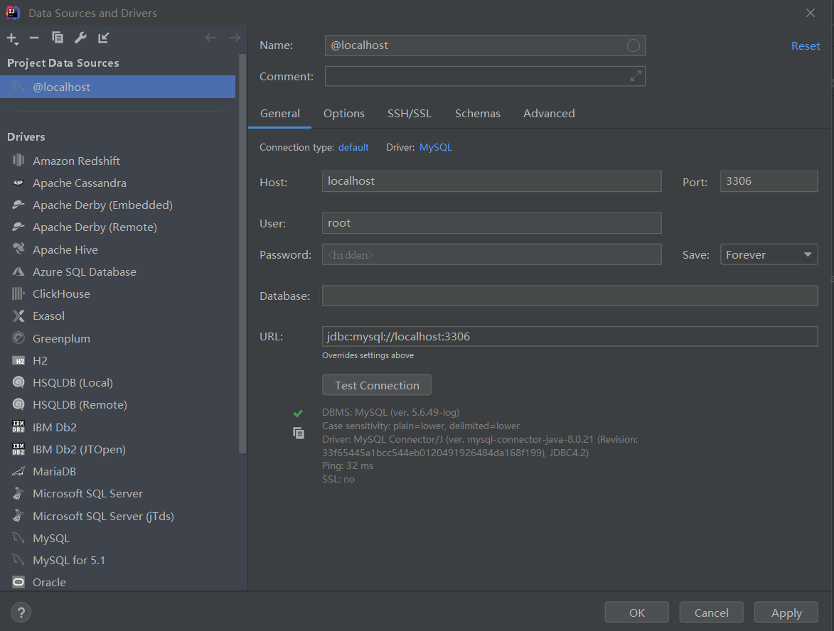The image size is (834, 631).
Task: Click into the URL field
Action: pyautogui.click(x=570, y=337)
